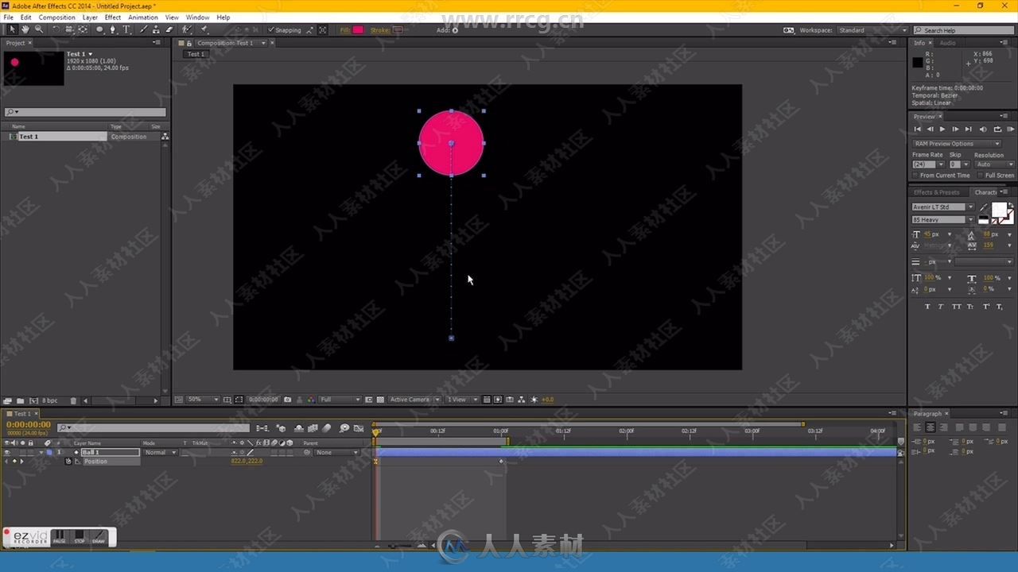This screenshot has width=1018, height=572.
Task: Open the Composition menu
Action: [57, 17]
